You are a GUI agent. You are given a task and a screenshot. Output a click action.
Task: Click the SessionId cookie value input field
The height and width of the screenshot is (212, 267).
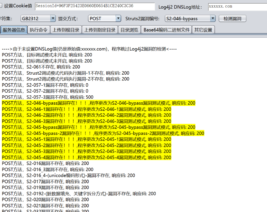coord(95,6)
